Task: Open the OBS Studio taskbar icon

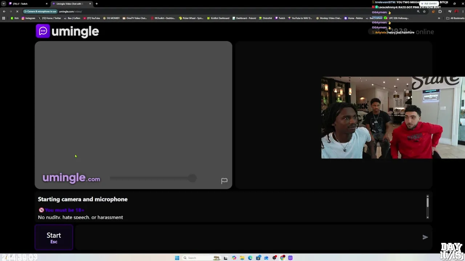Action: (274, 258)
